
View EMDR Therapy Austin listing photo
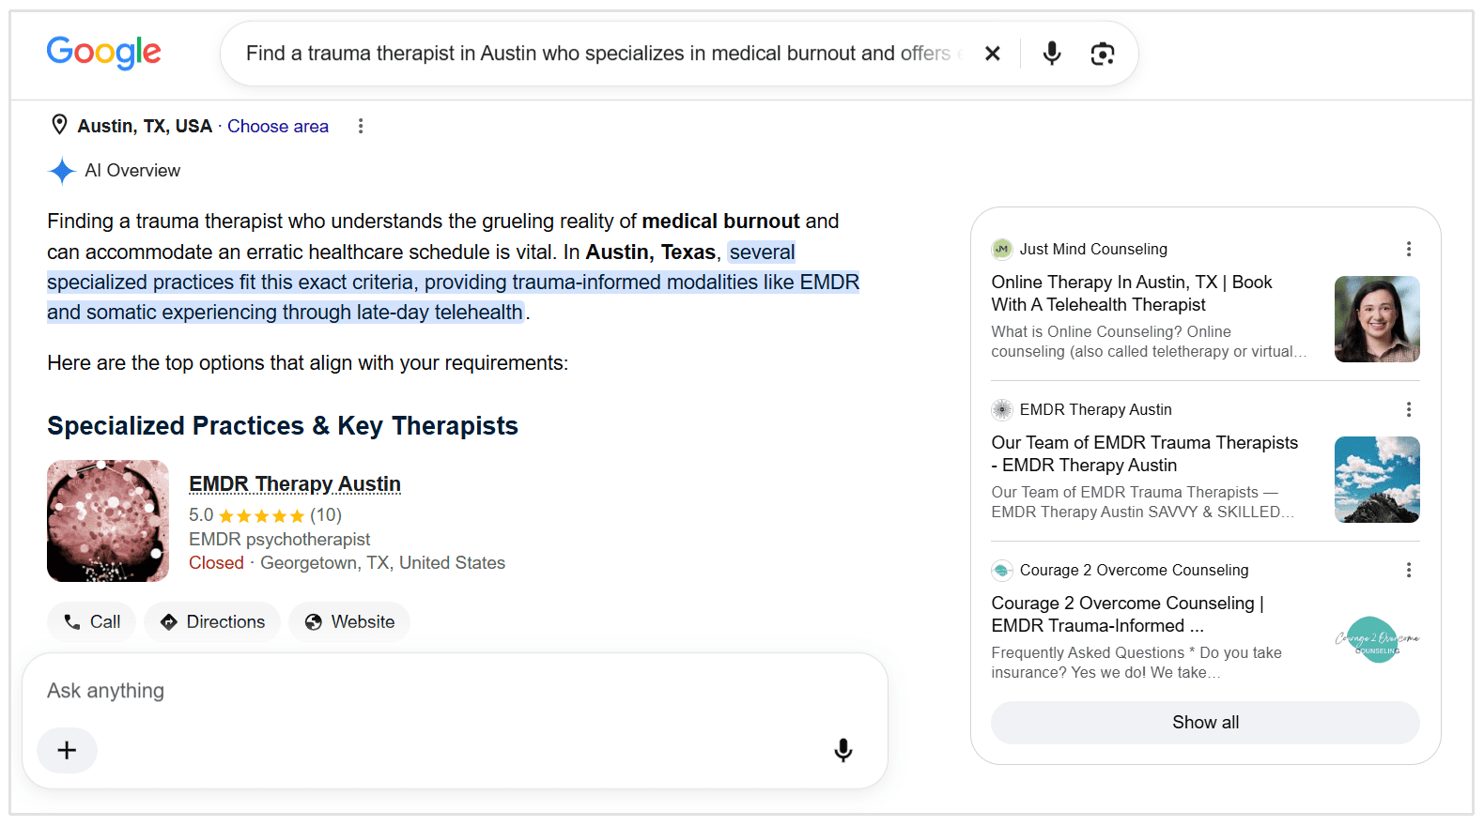pyautogui.click(x=108, y=521)
